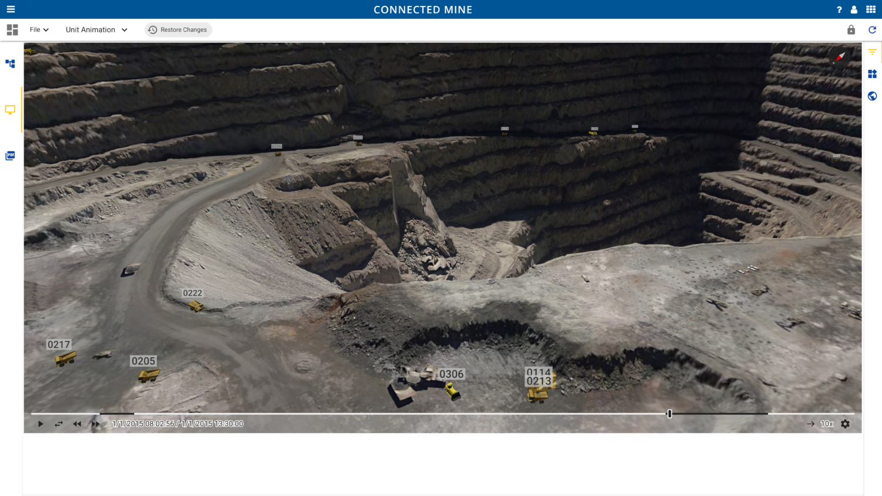This screenshot has width=882, height=496.
Task: Toggle the loop playback control
Action: [x=58, y=423]
